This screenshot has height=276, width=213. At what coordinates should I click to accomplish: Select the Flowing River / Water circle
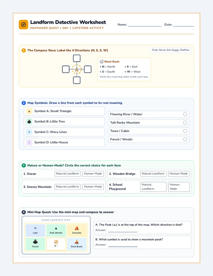pyautogui.click(x=185, y=114)
